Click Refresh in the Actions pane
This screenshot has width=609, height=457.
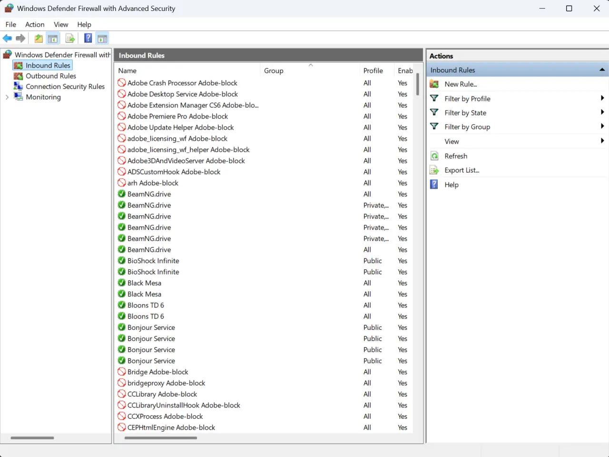pos(456,156)
